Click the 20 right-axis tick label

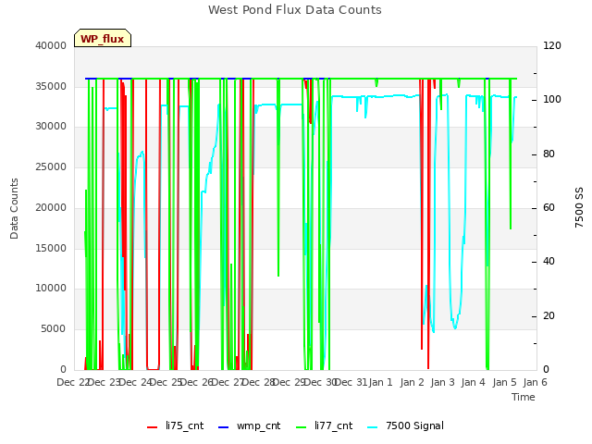tap(549, 315)
